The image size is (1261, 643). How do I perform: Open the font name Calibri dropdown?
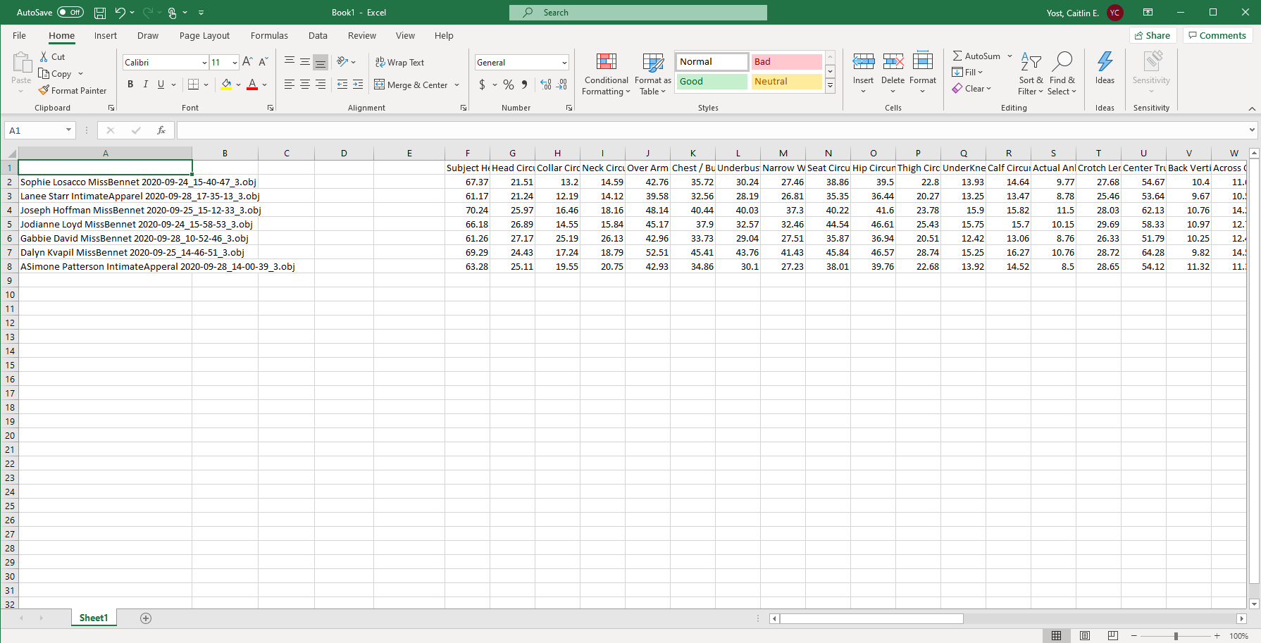[204, 63]
